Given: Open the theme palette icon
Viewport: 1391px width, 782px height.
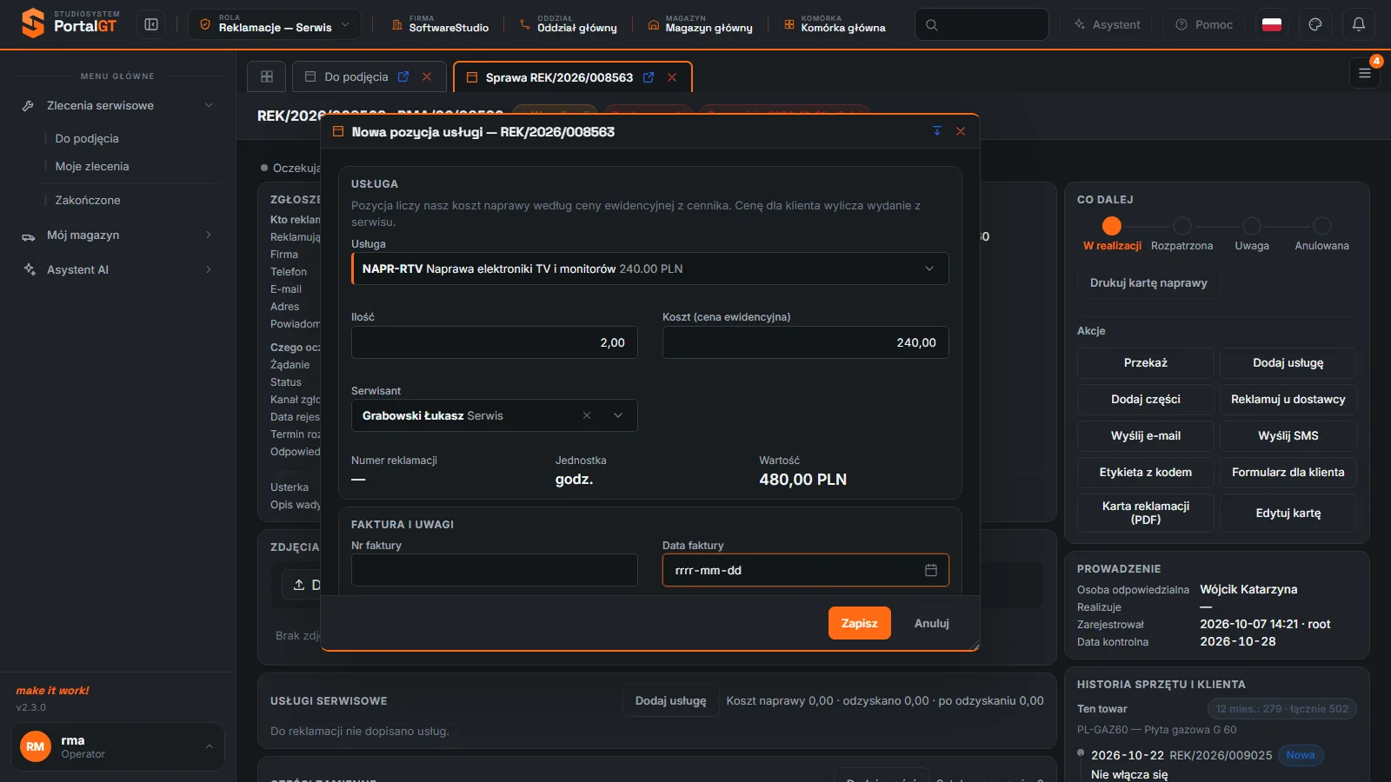Looking at the screenshot, I should [1315, 24].
